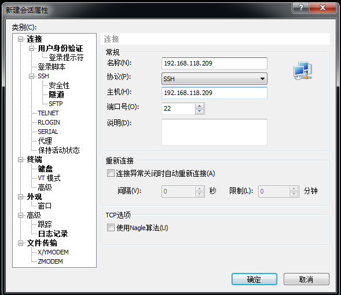Image resolution: width=341 pixels, height=295 pixels.
Task: Select RLOGIN tree item
Action: (49, 122)
